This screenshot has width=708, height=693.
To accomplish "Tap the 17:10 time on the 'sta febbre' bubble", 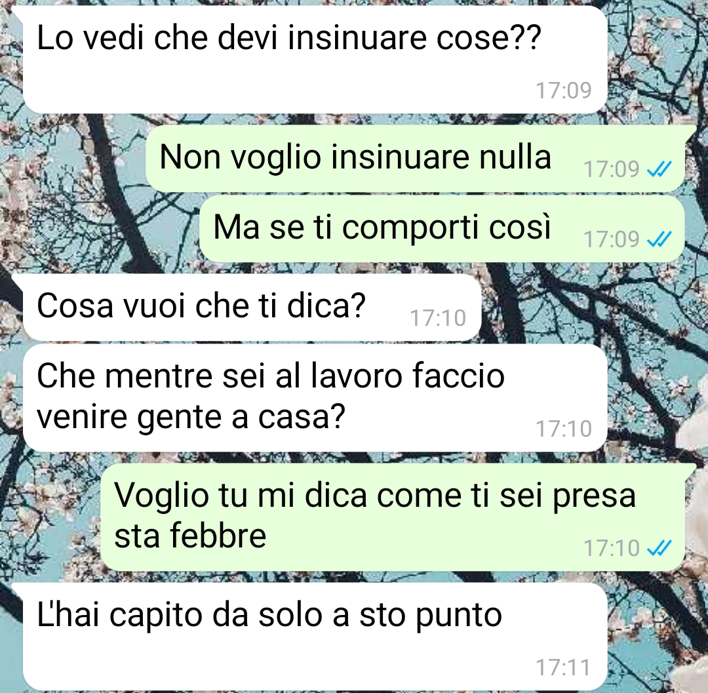I will pyautogui.click(x=612, y=549).
